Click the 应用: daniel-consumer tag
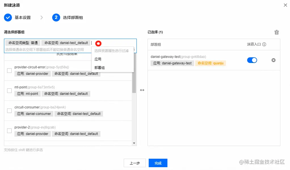 (34, 114)
